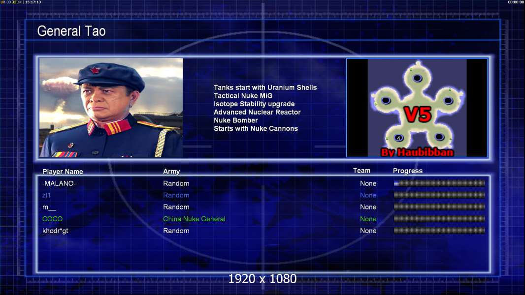This screenshot has height=295, width=525.
Task: Click the Progress column header
Action: 407,171
